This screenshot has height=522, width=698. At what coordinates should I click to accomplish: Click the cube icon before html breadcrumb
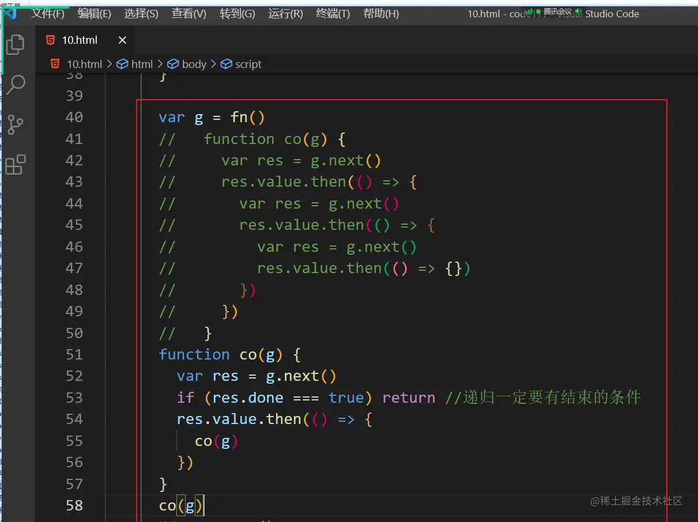pyautogui.click(x=122, y=64)
